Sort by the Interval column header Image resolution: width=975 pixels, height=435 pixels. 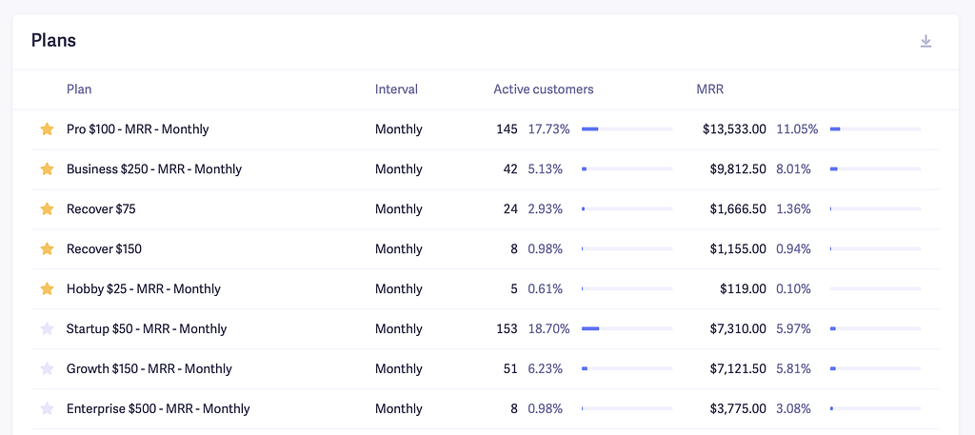[396, 89]
